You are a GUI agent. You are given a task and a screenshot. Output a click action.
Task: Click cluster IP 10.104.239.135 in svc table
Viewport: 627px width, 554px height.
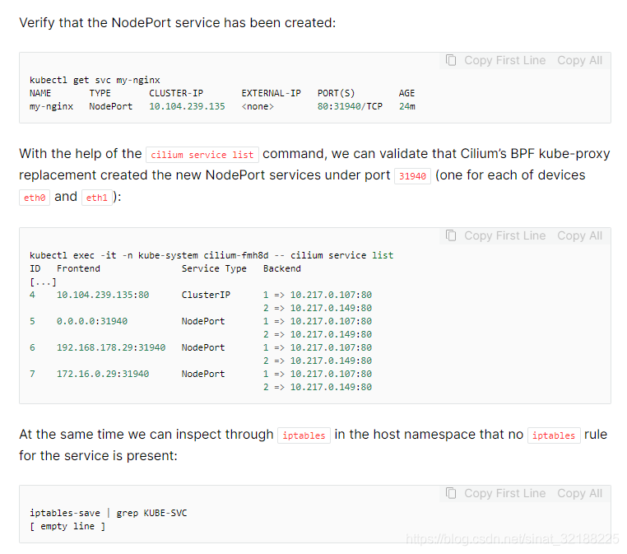187,106
